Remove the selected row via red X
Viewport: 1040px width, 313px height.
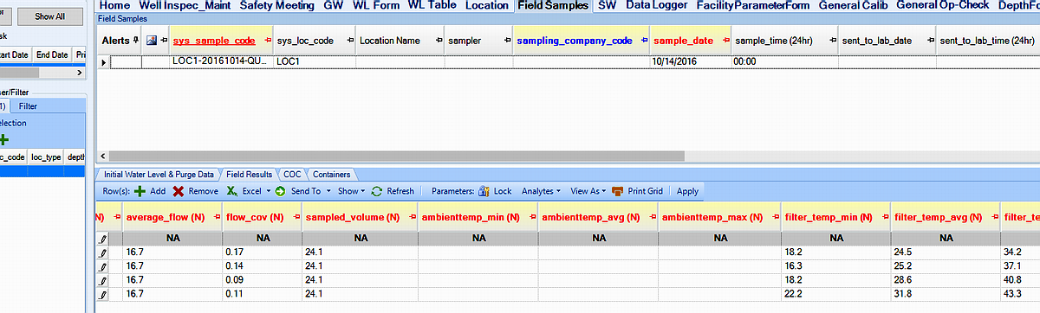(195, 191)
